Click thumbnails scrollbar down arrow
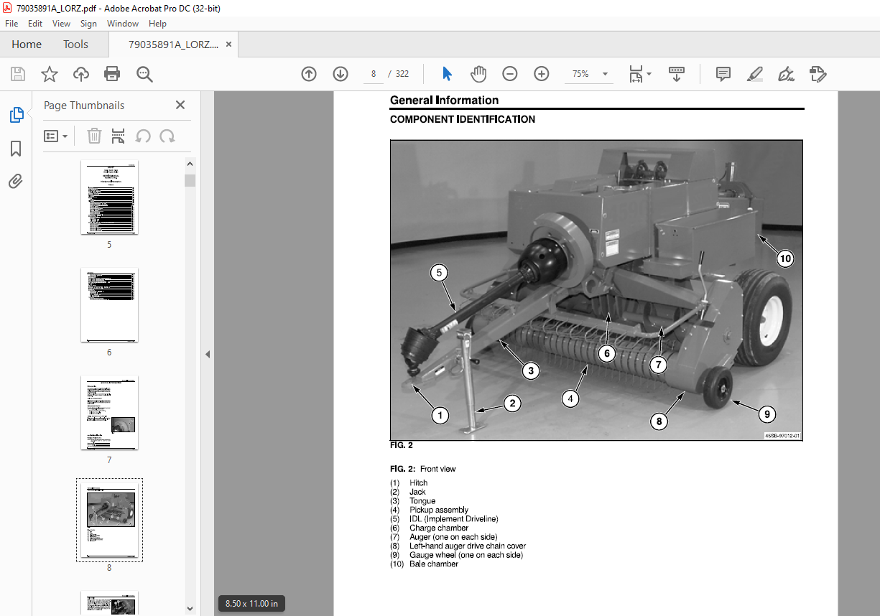The height and width of the screenshot is (616, 880). (x=190, y=608)
